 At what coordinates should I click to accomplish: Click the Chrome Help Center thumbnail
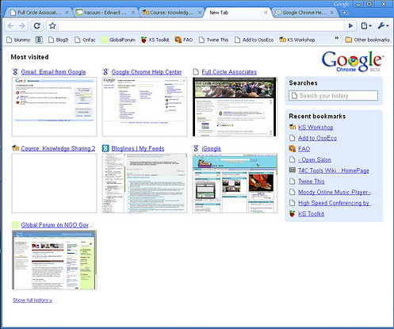[144, 107]
